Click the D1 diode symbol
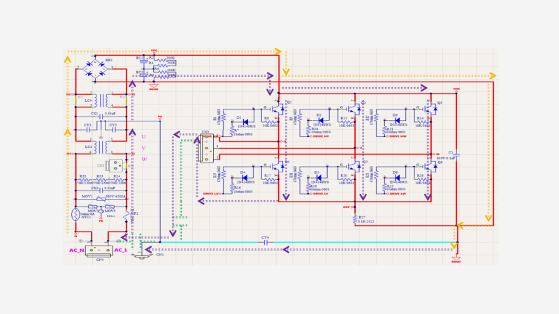This screenshot has width=559, height=314. (245, 121)
